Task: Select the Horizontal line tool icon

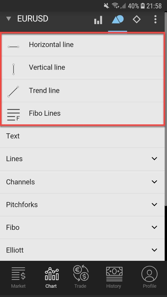Action: tap(13, 47)
